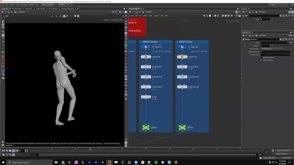Click the unpack3 parameter info icon

289,39
